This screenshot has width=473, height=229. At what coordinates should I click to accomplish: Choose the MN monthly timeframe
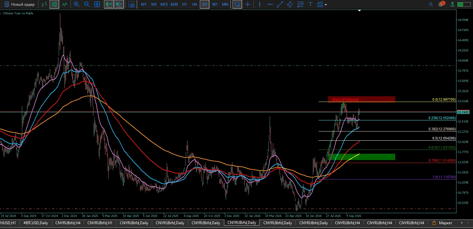(225, 4)
